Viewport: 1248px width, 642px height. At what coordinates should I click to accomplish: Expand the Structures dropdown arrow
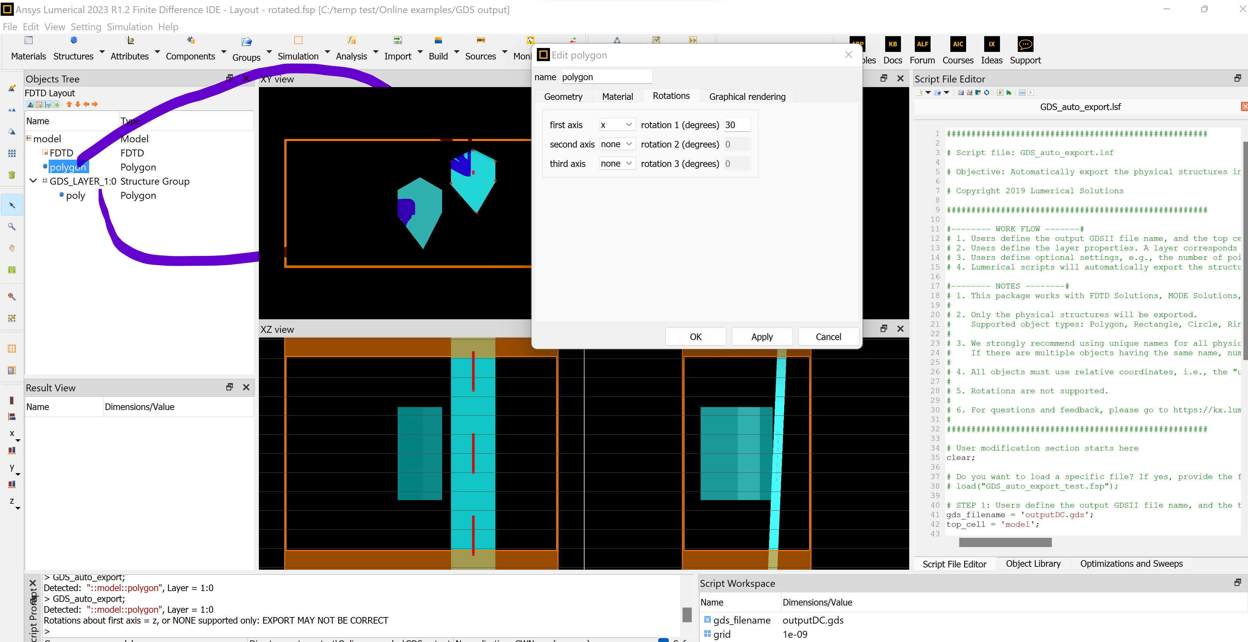[102, 51]
